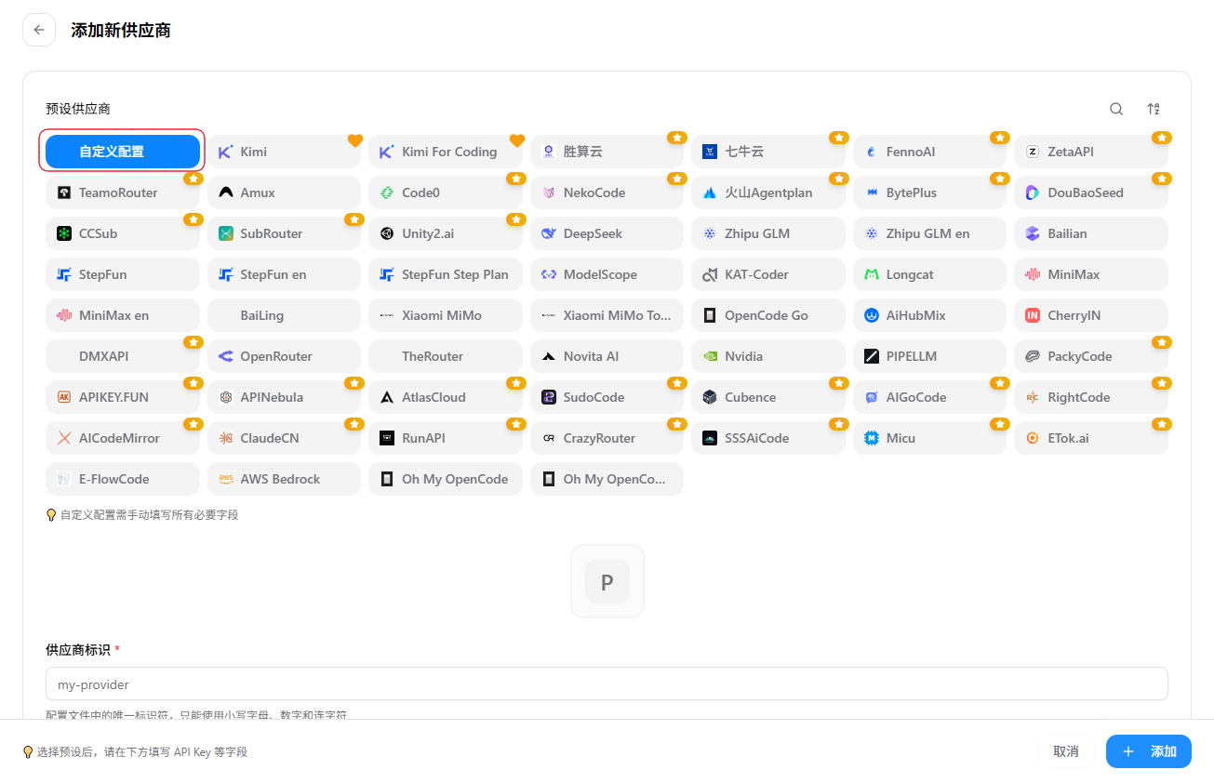Pick the MiniMax en preset
Screen dimensions: 1214x783
point(123,315)
